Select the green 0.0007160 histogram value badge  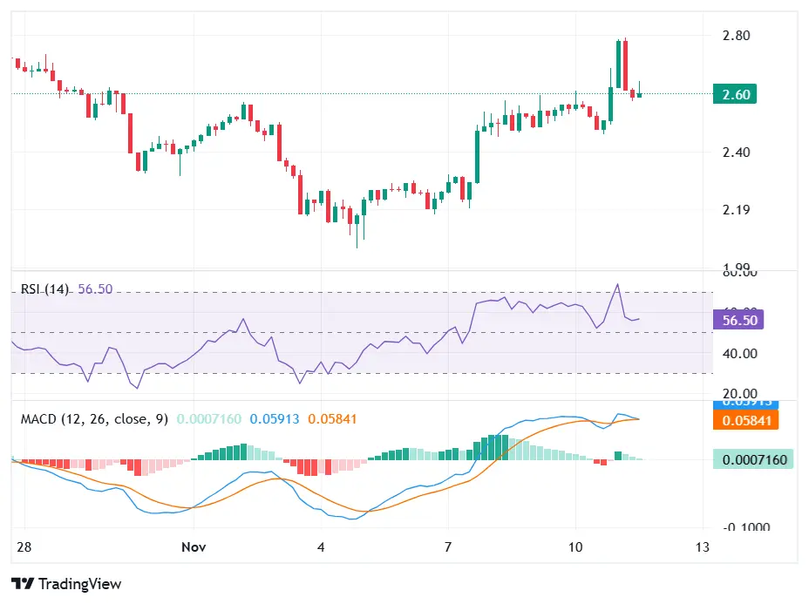point(752,458)
